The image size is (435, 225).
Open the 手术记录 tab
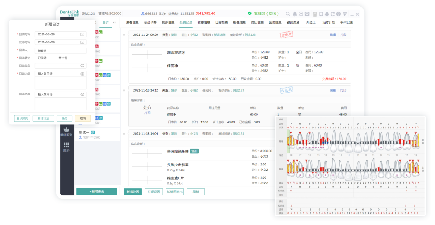click(x=347, y=22)
